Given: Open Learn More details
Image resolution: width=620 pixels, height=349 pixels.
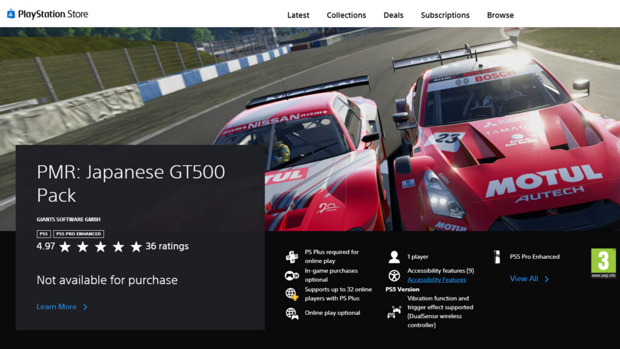Looking at the screenshot, I should point(58,307).
